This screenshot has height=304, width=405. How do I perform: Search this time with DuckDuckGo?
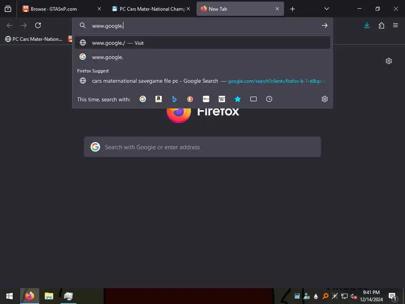(190, 99)
